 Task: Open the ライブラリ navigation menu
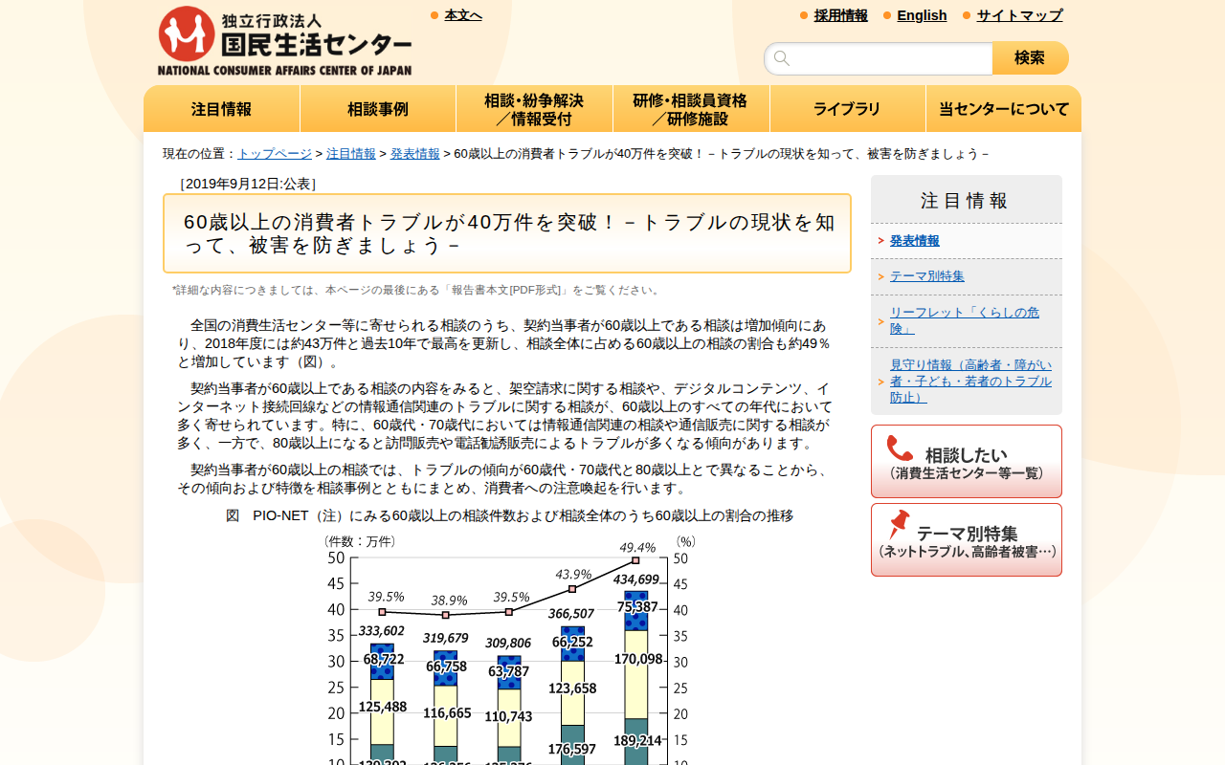pyautogui.click(x=847, y=108)
